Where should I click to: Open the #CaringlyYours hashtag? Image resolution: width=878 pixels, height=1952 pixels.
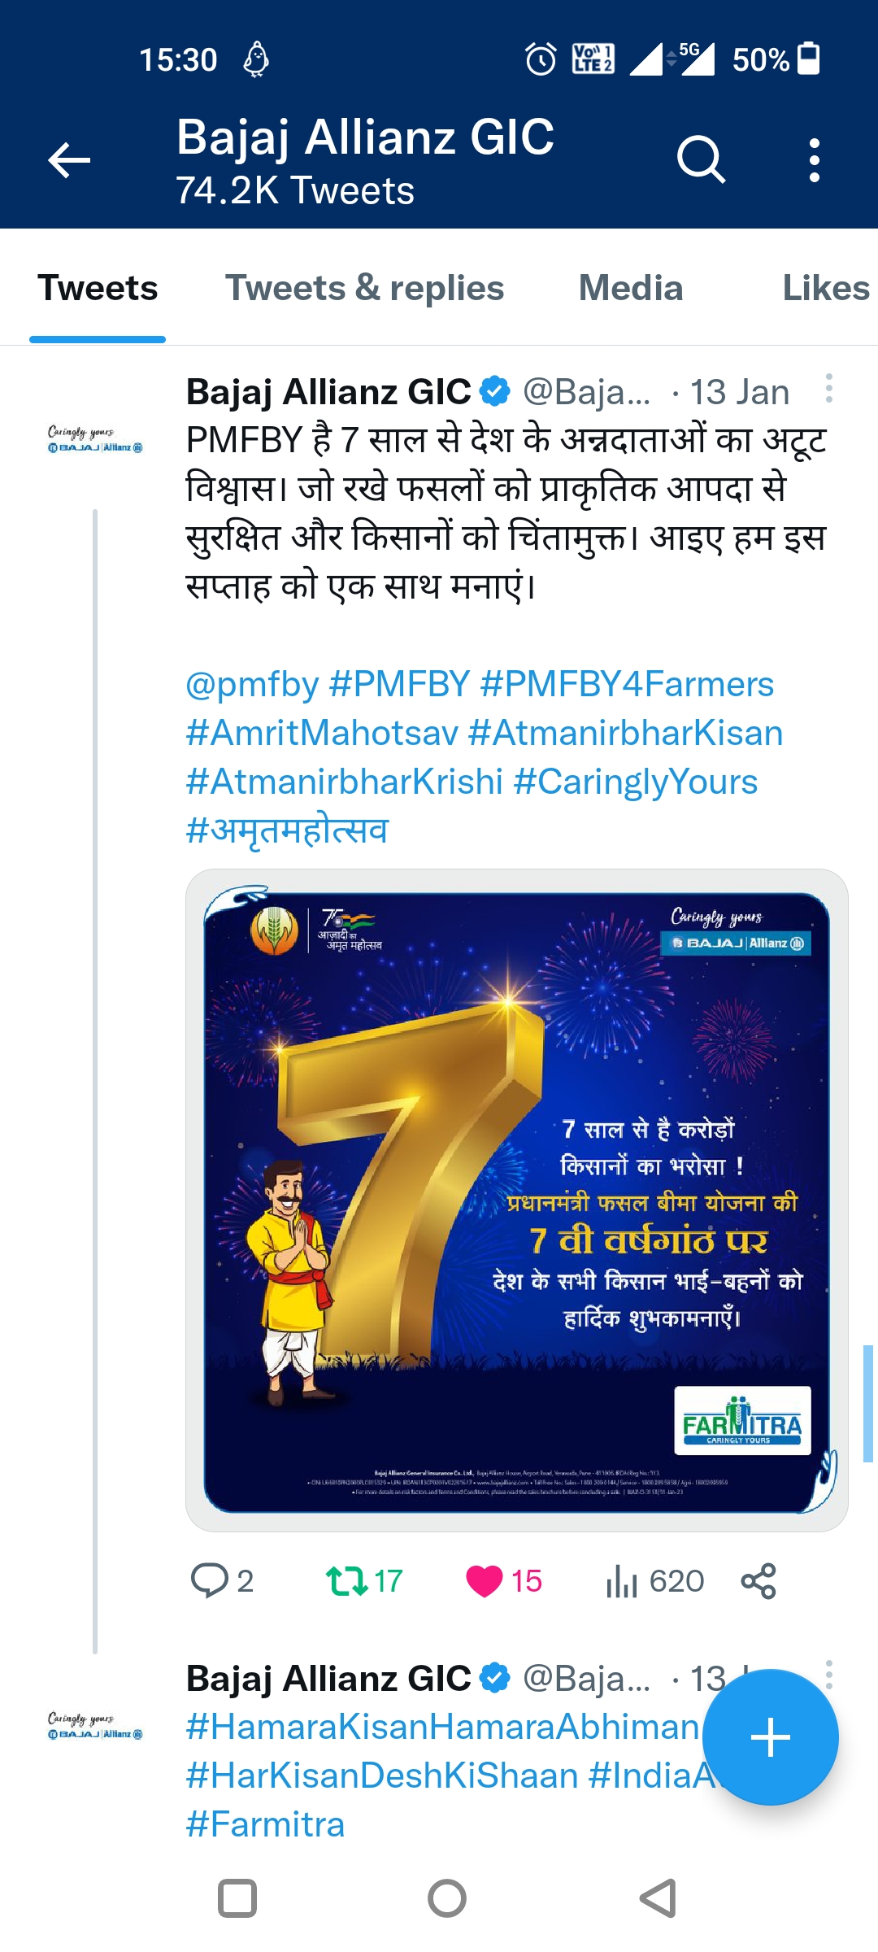(x=635, y=782)
